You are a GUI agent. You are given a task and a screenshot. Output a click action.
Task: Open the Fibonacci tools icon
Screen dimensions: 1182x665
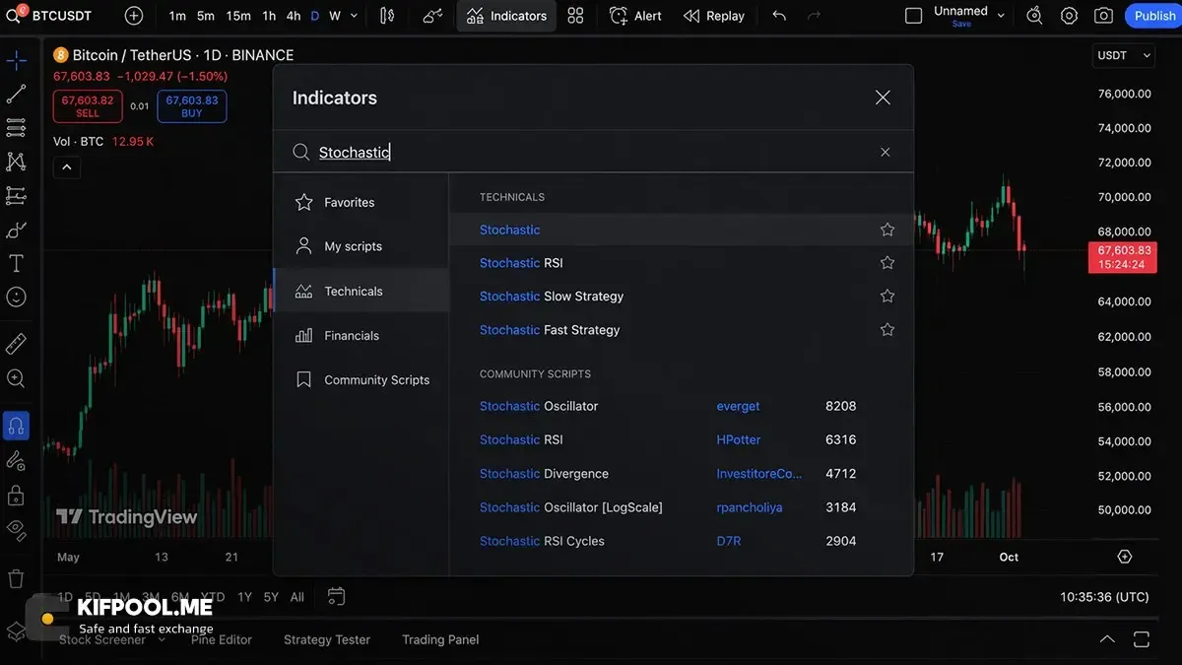(x=16, y=128)
